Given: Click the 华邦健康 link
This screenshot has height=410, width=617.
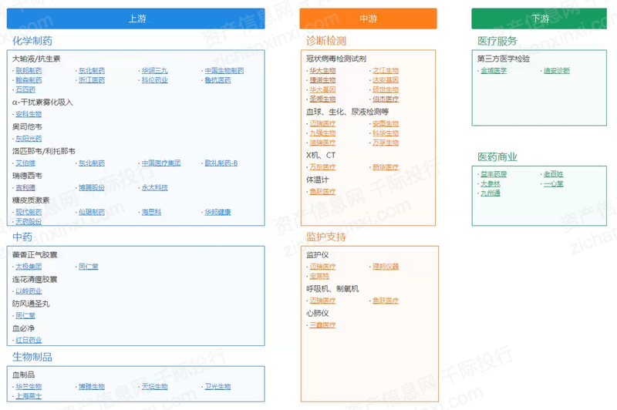Looking at the screenshot, I should tap(217, 212).
